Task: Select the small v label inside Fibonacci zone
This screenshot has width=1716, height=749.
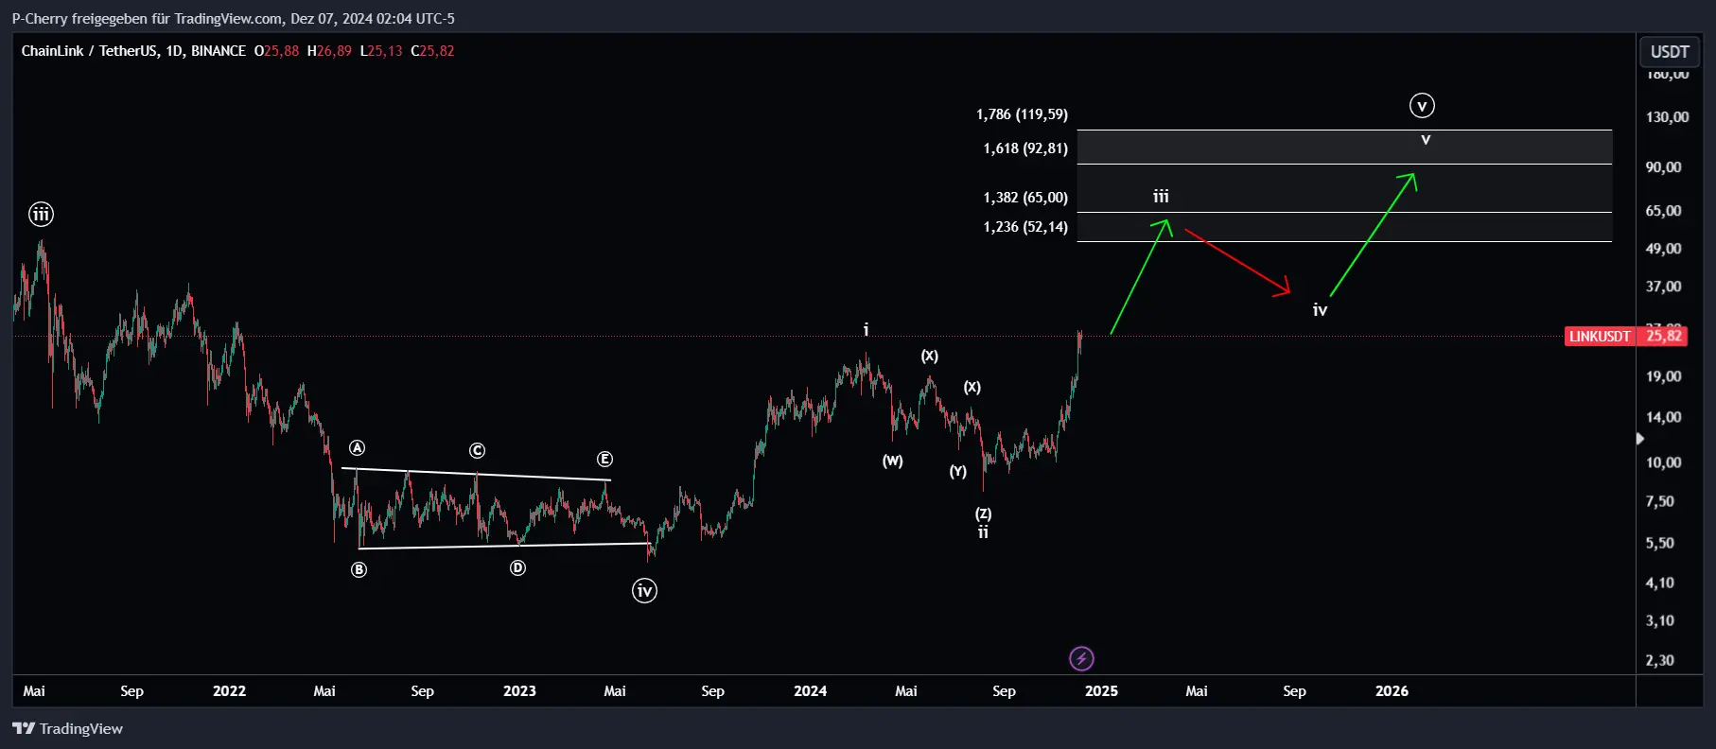Action: pyautogui.click(x=1426, y=140)
